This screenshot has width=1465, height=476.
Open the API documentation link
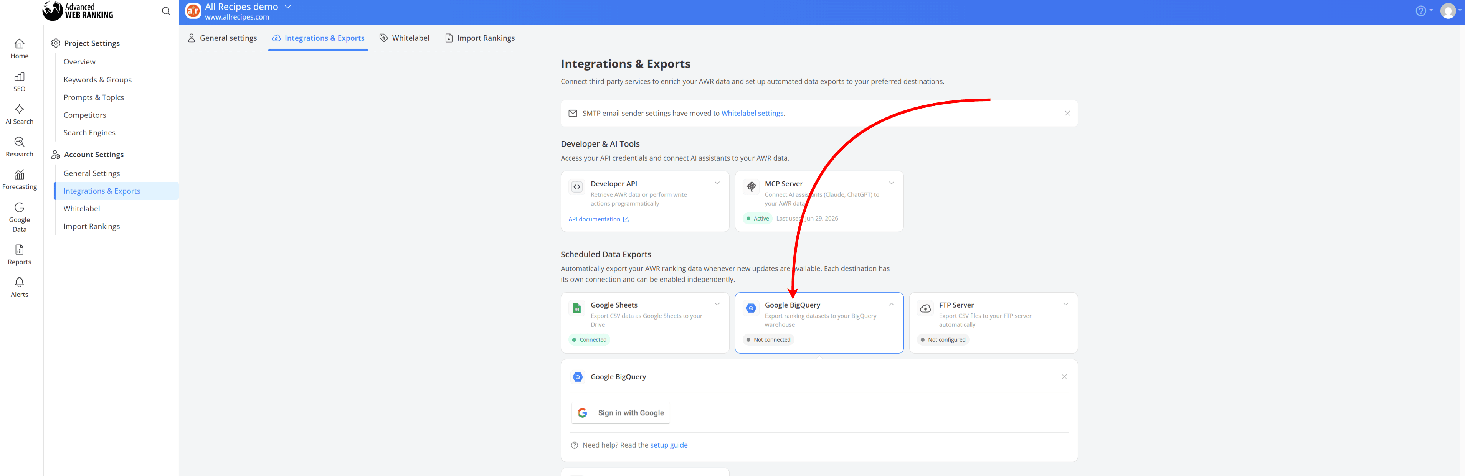pos(598,220)
